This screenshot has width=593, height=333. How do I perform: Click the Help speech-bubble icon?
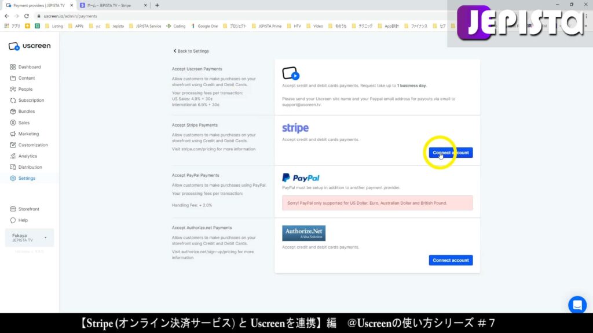click(x=13, y=220)
